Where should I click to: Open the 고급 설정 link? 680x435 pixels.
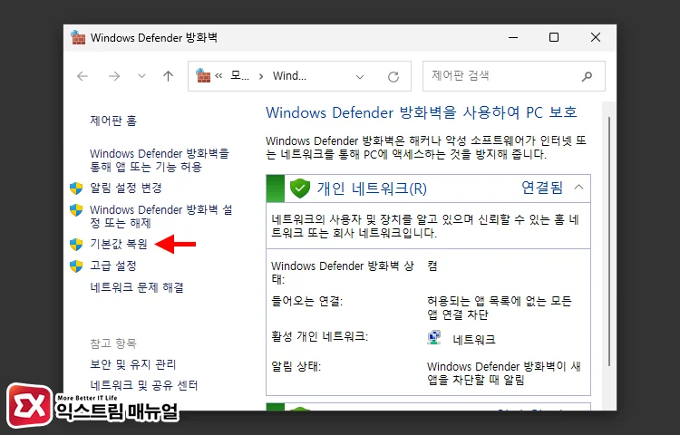[113, 266]
